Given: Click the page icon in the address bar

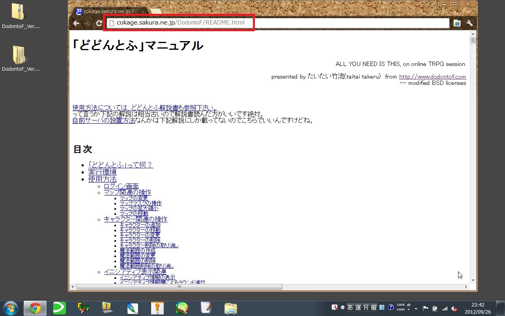Looking at the screenshot, I should pos(112,23).
